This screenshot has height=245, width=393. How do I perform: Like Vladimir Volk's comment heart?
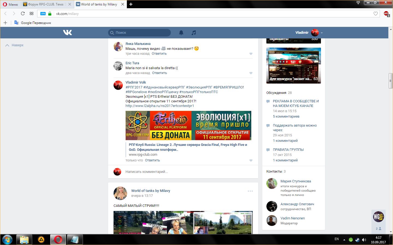coord(251,160)
